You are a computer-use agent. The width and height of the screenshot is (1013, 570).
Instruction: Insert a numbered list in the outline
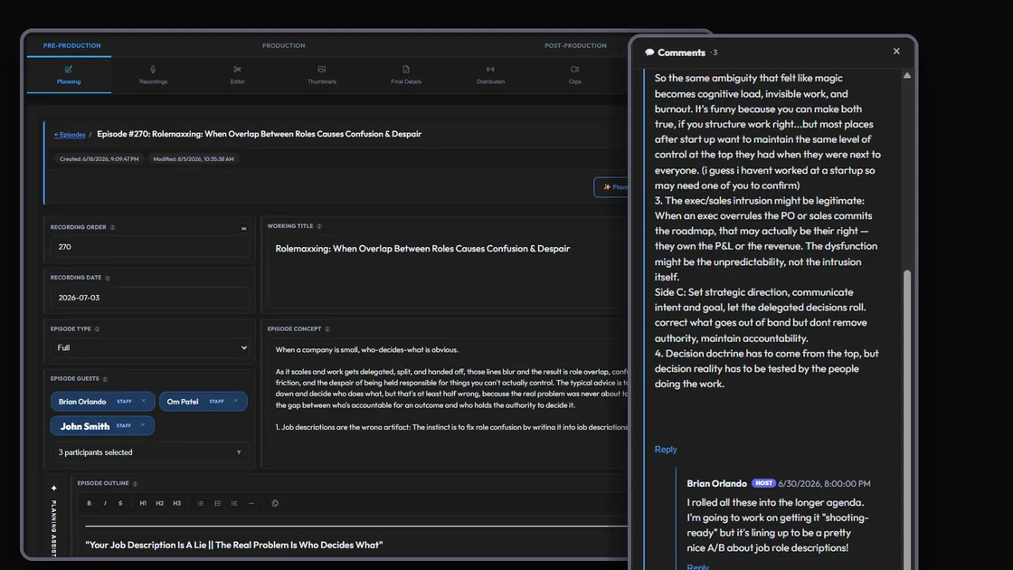217,503
